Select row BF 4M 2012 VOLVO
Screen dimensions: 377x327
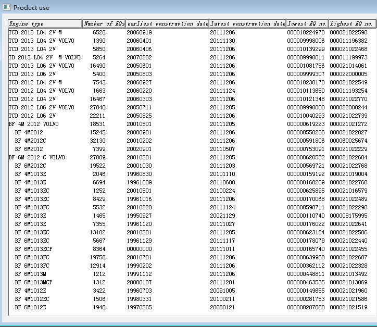tap(192, 124)
